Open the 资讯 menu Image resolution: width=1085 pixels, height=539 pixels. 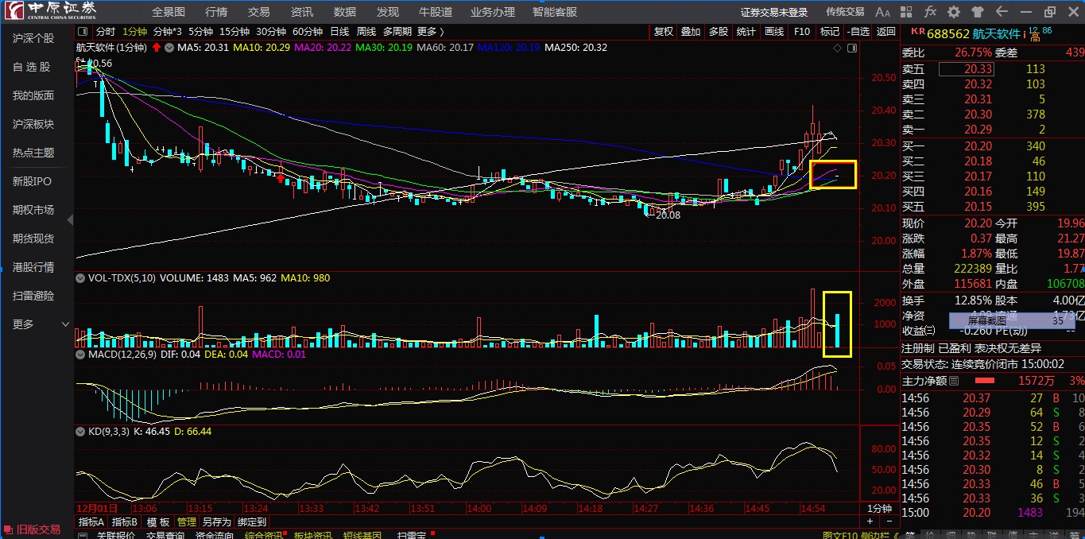tap(302, 12)
